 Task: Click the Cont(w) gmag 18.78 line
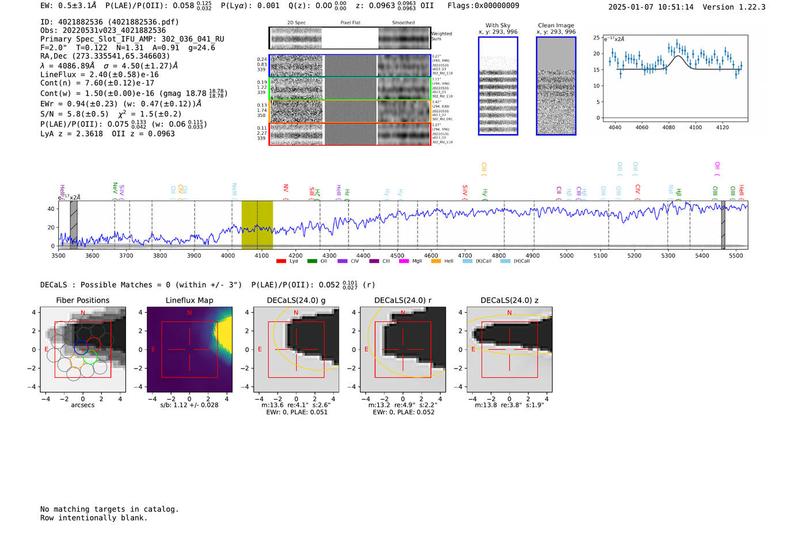point(134,93)
